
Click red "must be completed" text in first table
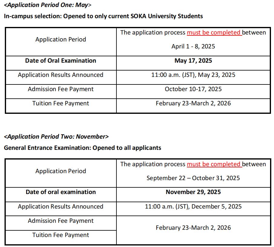coord(214,32)
